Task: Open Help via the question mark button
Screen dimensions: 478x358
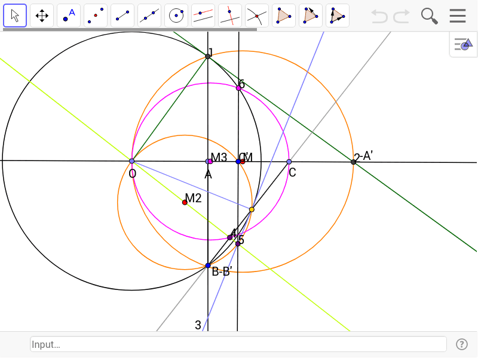Action: tap(462, 344)
